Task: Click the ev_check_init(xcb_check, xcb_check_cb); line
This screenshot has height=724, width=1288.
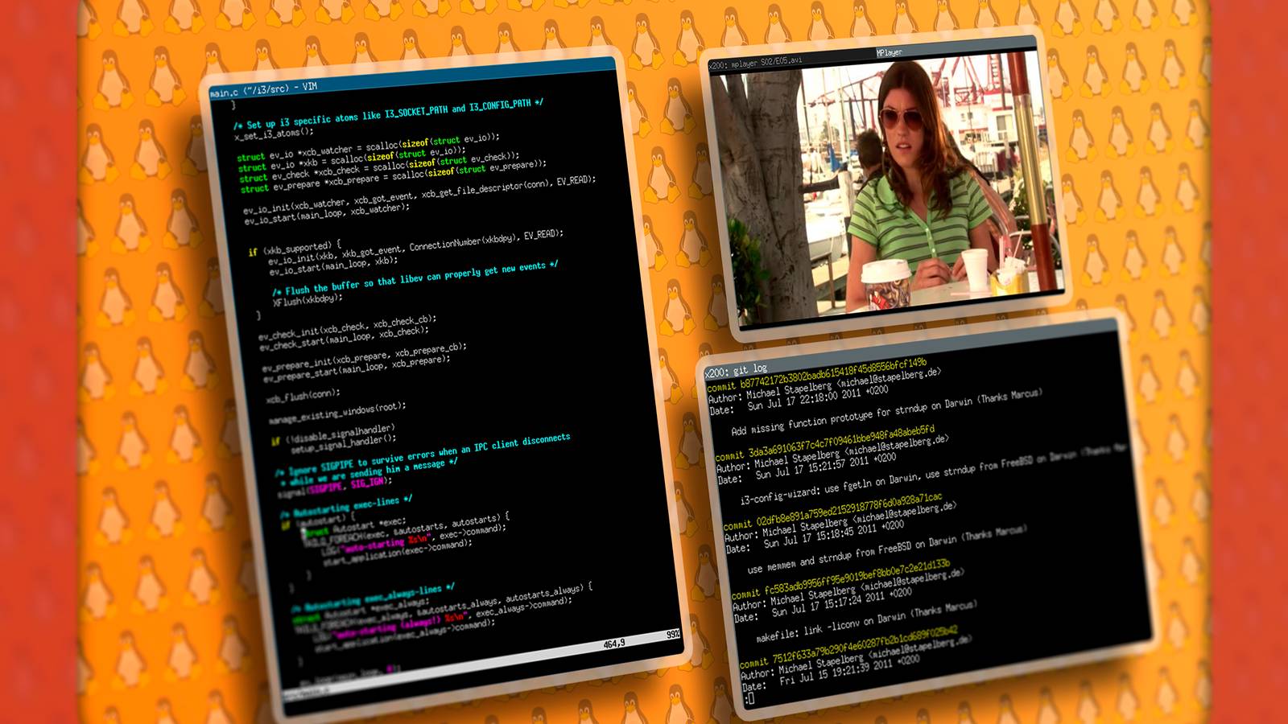Action: (347, 327)
